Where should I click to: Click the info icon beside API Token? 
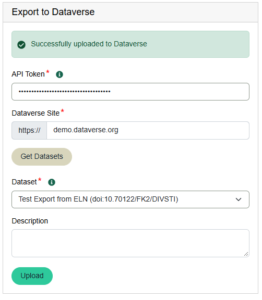tap(59, 74)
